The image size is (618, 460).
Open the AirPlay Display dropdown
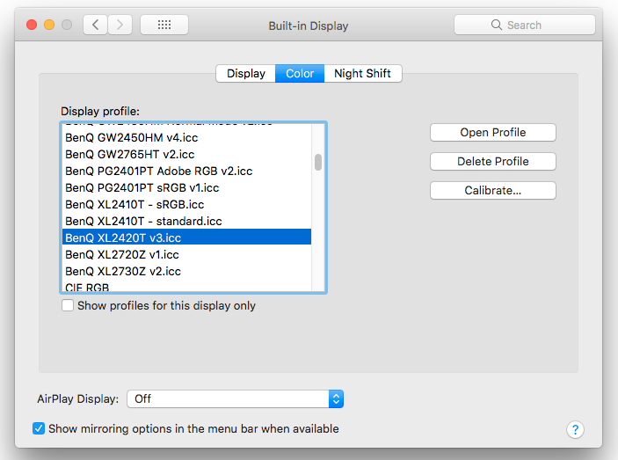coord(235,399)
